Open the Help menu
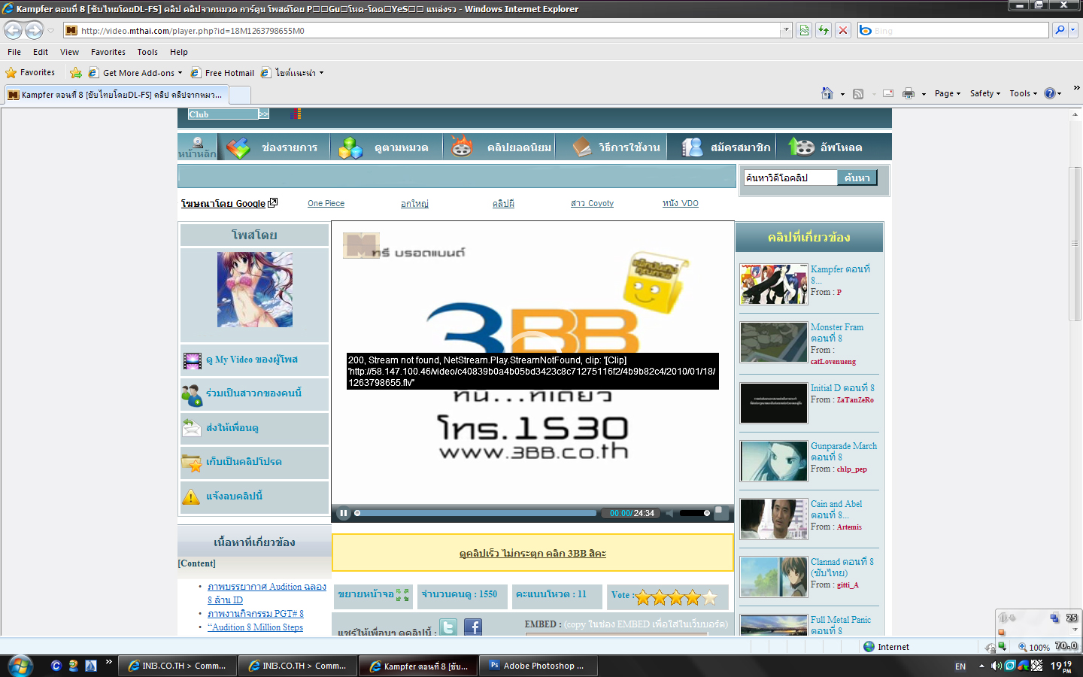The width and height of the screenshot is (1083, 677). tap(179, 52)
